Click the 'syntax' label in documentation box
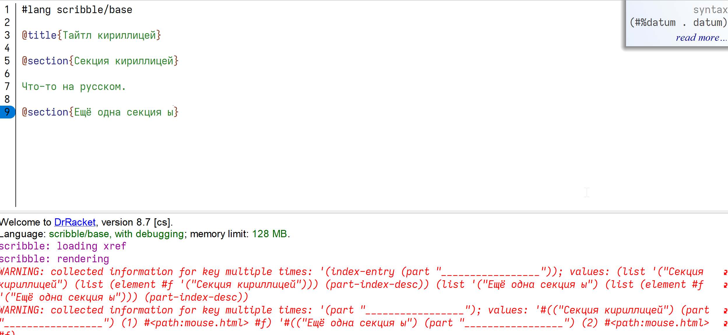This screenshot has height=335, width=728. click(x=710, y=10)
